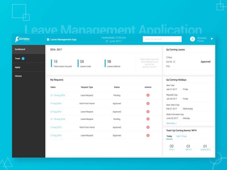Click trash icon in fifth My Requests row

point(148,127)
